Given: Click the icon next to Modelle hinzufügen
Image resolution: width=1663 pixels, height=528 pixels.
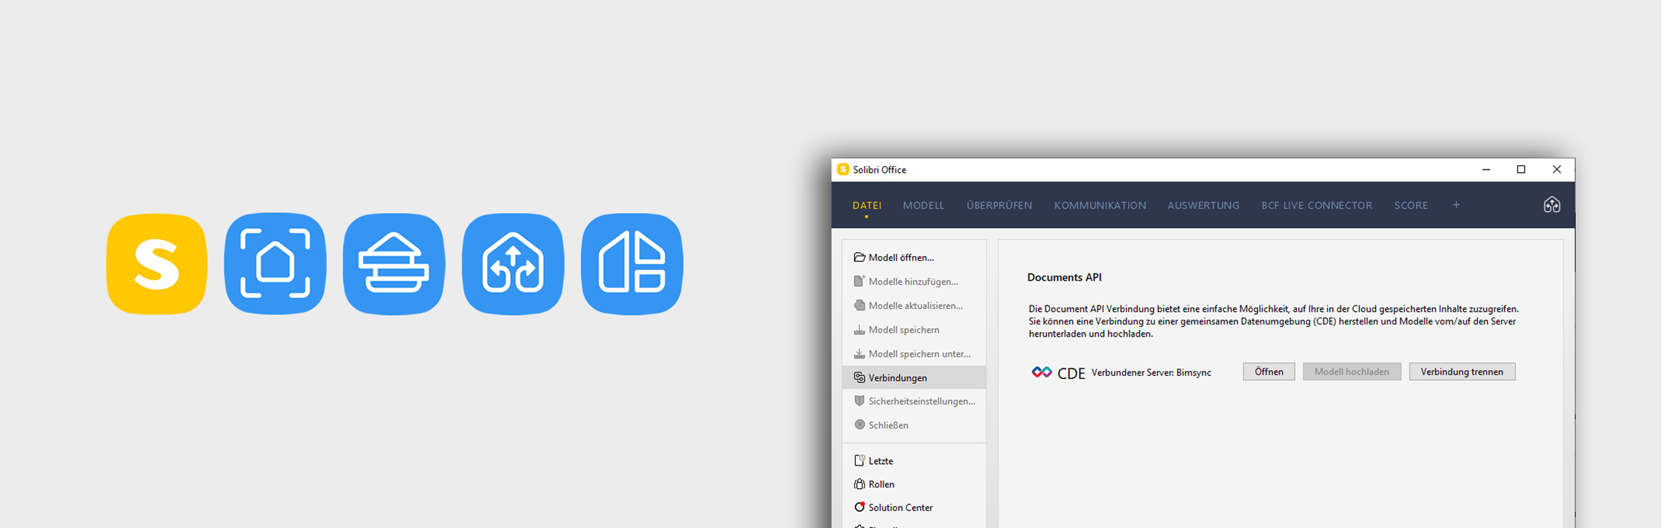Looking at the screenshot, I should (x=859, y=281).
